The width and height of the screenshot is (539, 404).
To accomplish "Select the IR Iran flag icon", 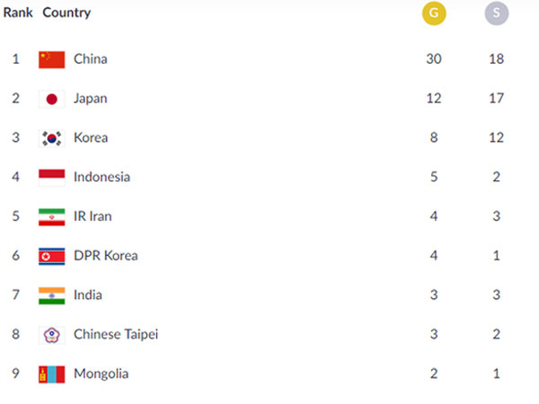I will click(x=51, y=217).
